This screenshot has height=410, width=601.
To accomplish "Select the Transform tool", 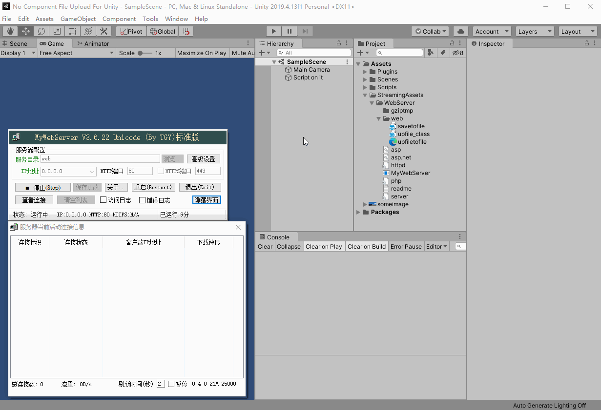I will [x=88, y=31].
